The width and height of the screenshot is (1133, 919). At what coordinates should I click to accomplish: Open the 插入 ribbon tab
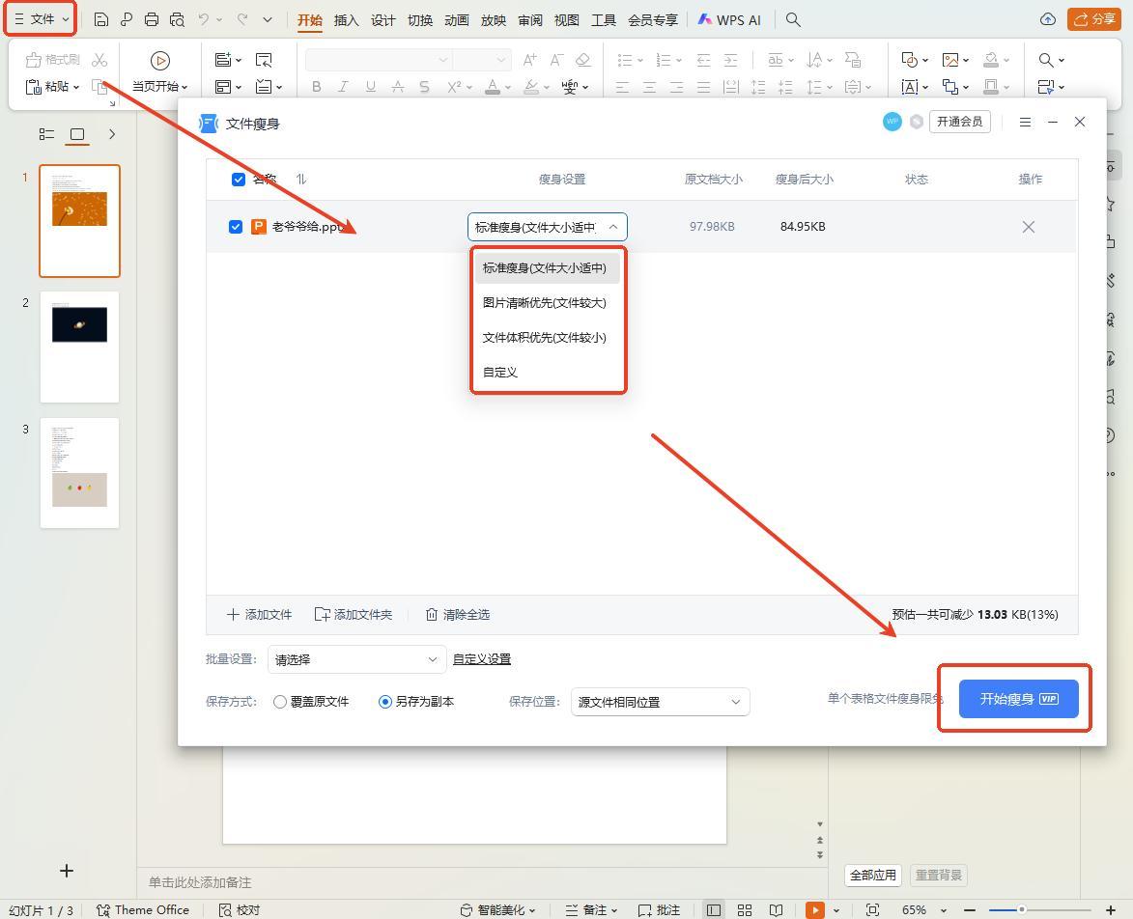[346, 19]
